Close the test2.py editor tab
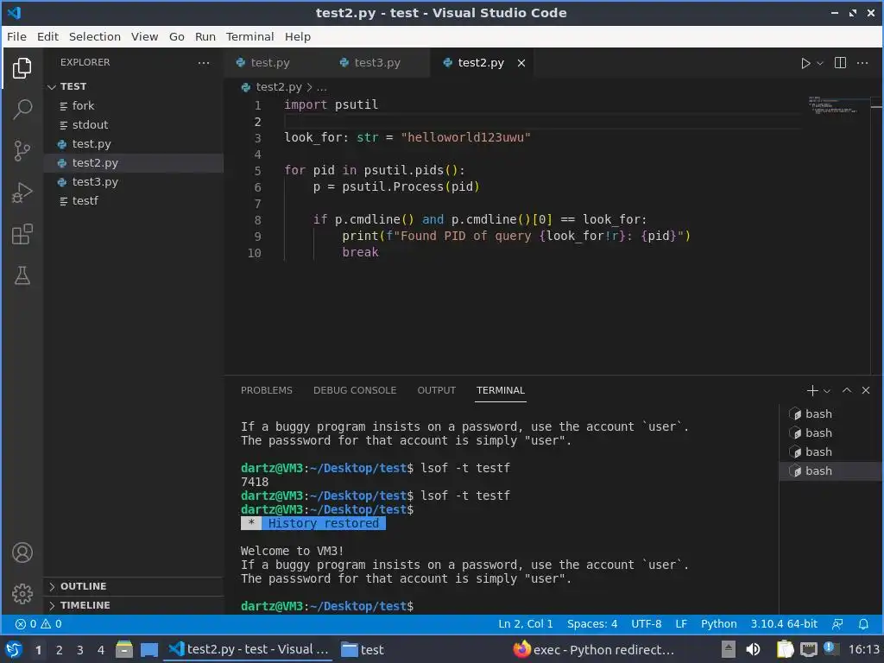 521,63
